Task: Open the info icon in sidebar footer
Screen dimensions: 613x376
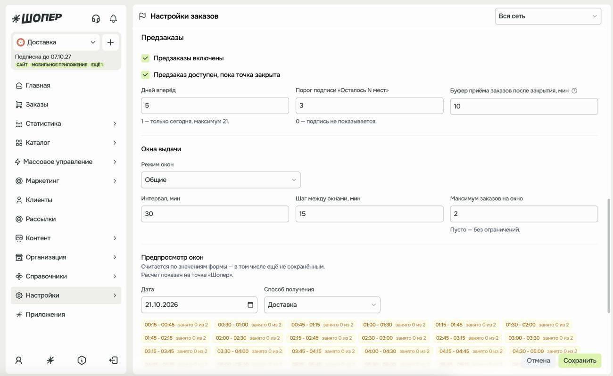Action: coord(82,360)
